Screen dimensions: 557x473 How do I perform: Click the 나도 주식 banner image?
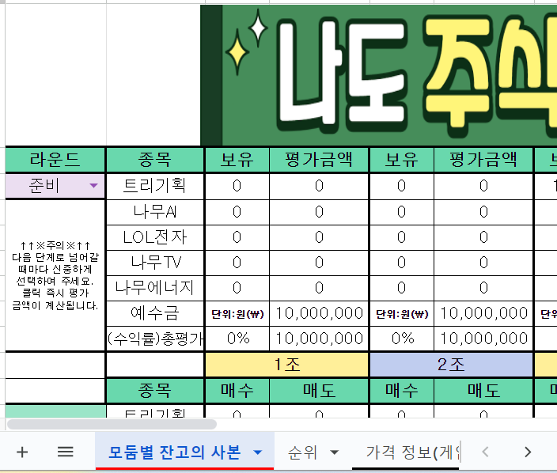[x=379, y=75]
